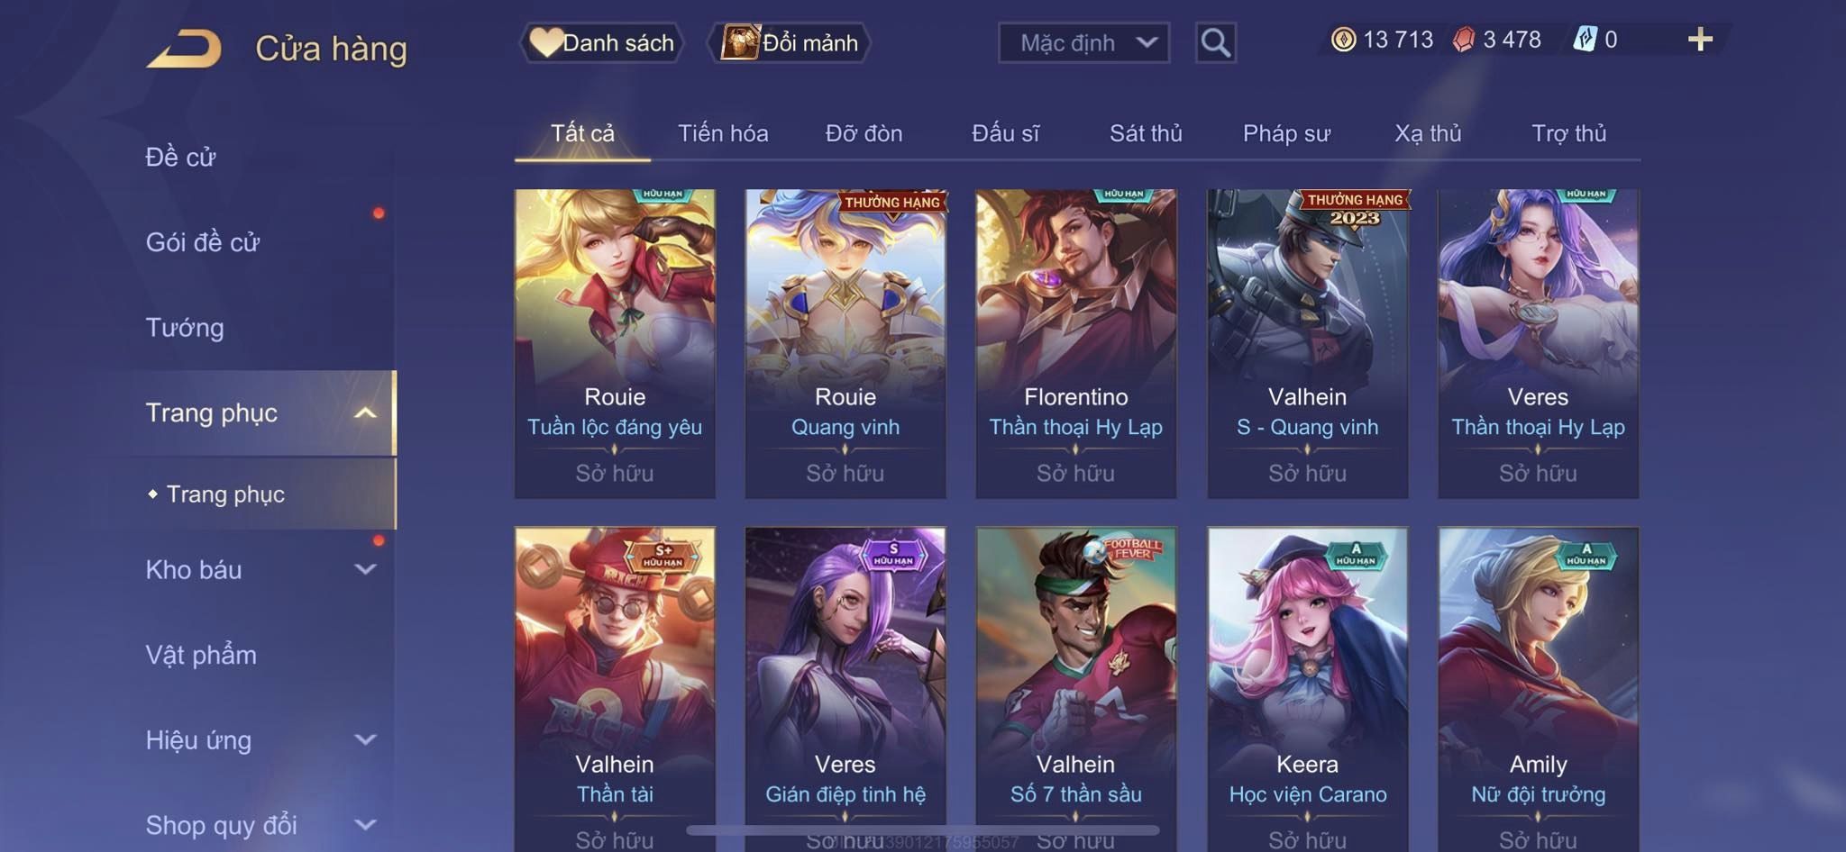Viewport: 1846px width, 852px height.
Task: Open Đổi mảnh fragment exchange button
Action: [790, 42]
